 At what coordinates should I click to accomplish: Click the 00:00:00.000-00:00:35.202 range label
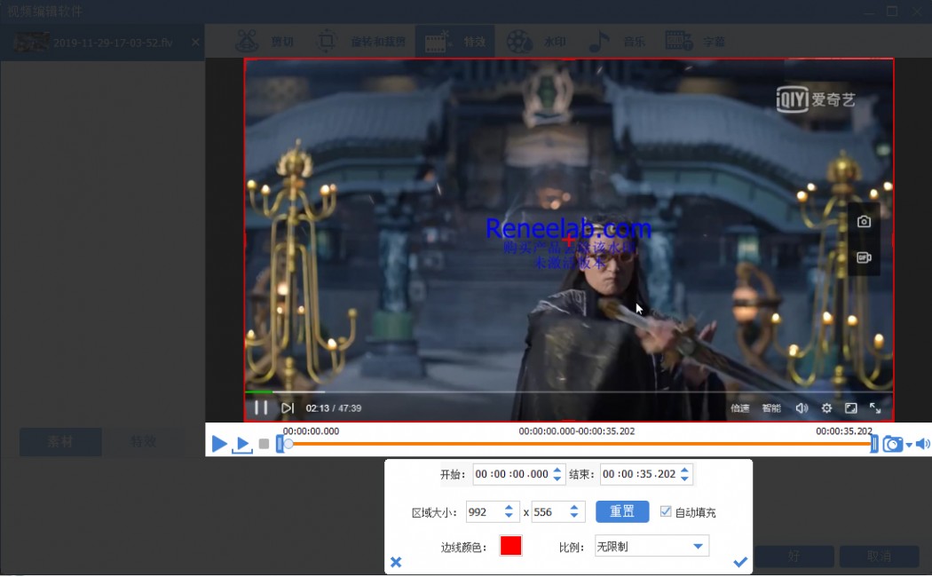pos(577,431)
